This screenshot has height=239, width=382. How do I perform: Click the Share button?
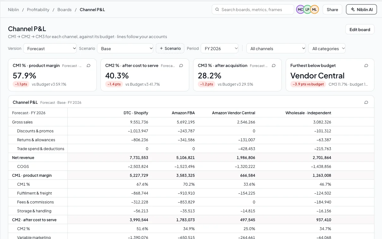click(x=332, y=10)
